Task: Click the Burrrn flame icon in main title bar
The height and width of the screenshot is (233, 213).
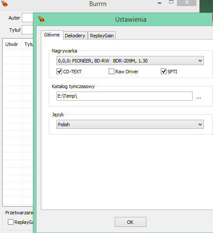Action: [4, 3]
